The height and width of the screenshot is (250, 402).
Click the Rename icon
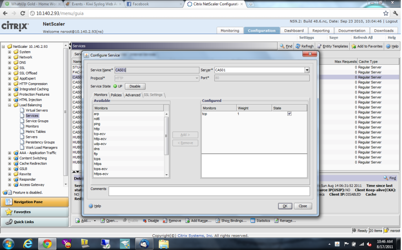[x=276, y=221]
